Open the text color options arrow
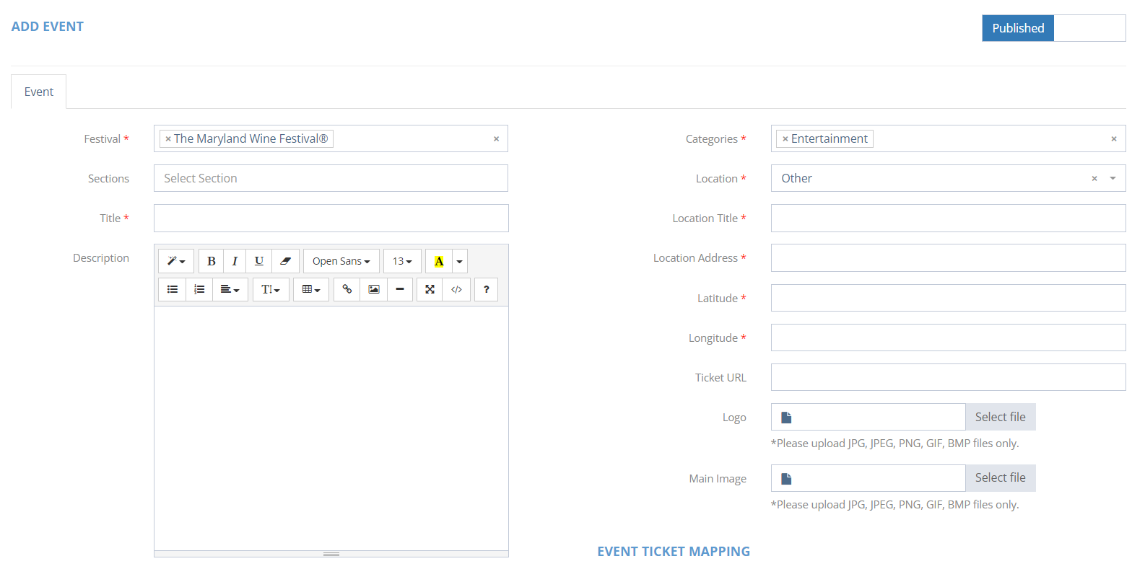The image size is (1145, 569). tap(459, 261)
